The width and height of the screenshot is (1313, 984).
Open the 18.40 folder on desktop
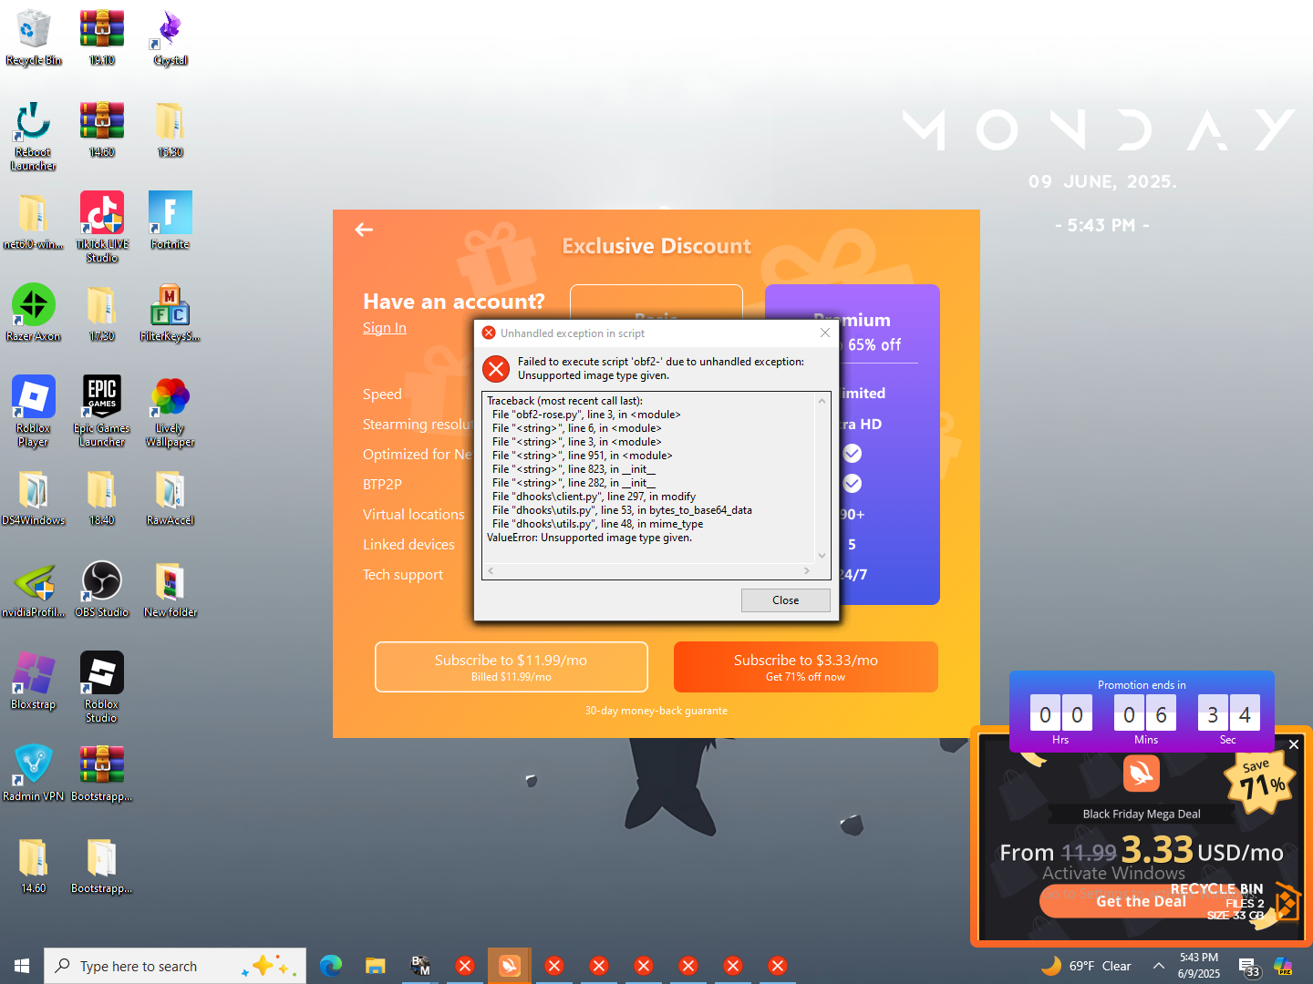click(x=102, y=498)
